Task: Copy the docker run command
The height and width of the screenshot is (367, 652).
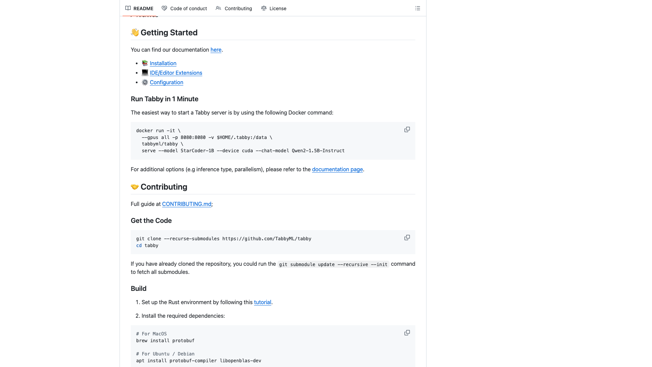Action: click(x=407, y=130)
